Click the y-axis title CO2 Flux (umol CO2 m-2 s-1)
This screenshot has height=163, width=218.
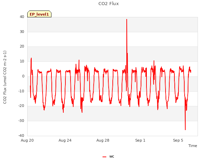[5, 77]
